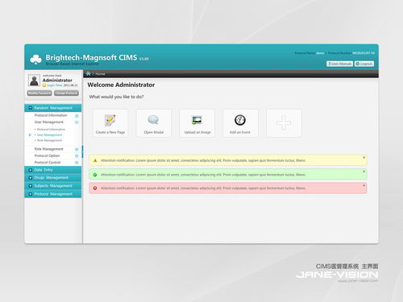Image resolution: width=403 pixels, height=302 pixels.
Task: Click the Logout button
Action: click(364, 64)
